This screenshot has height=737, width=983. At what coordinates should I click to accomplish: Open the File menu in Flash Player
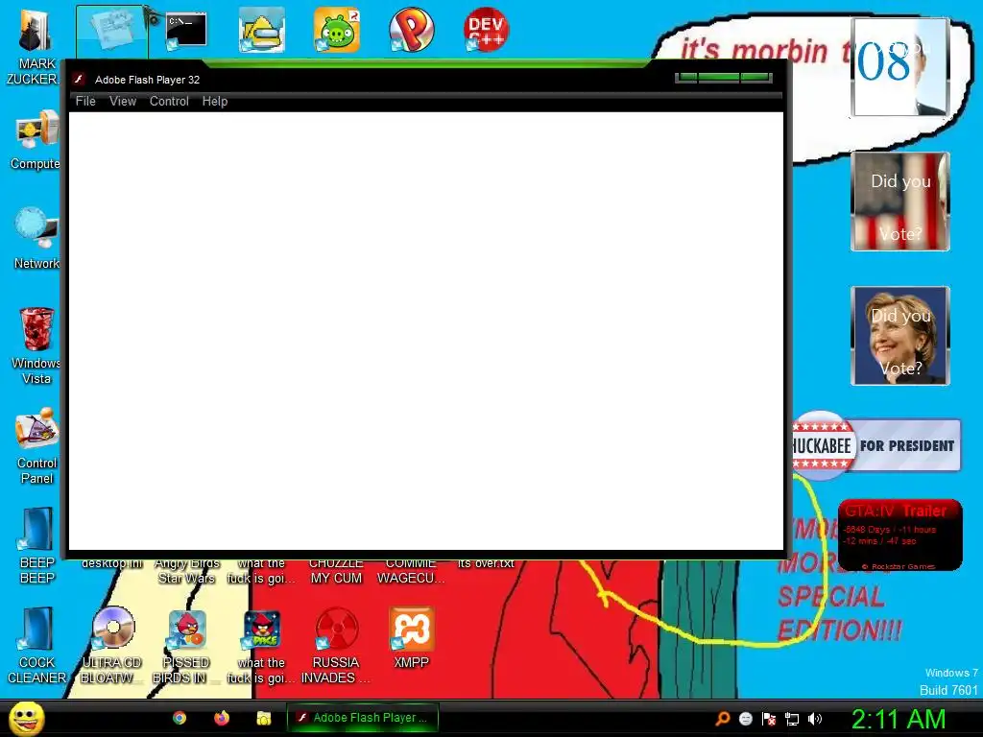pyautogui.click(x=85, y=101)
